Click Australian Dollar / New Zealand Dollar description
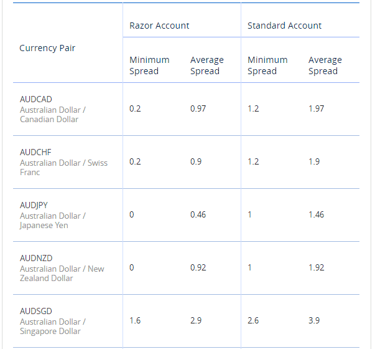 62,274
